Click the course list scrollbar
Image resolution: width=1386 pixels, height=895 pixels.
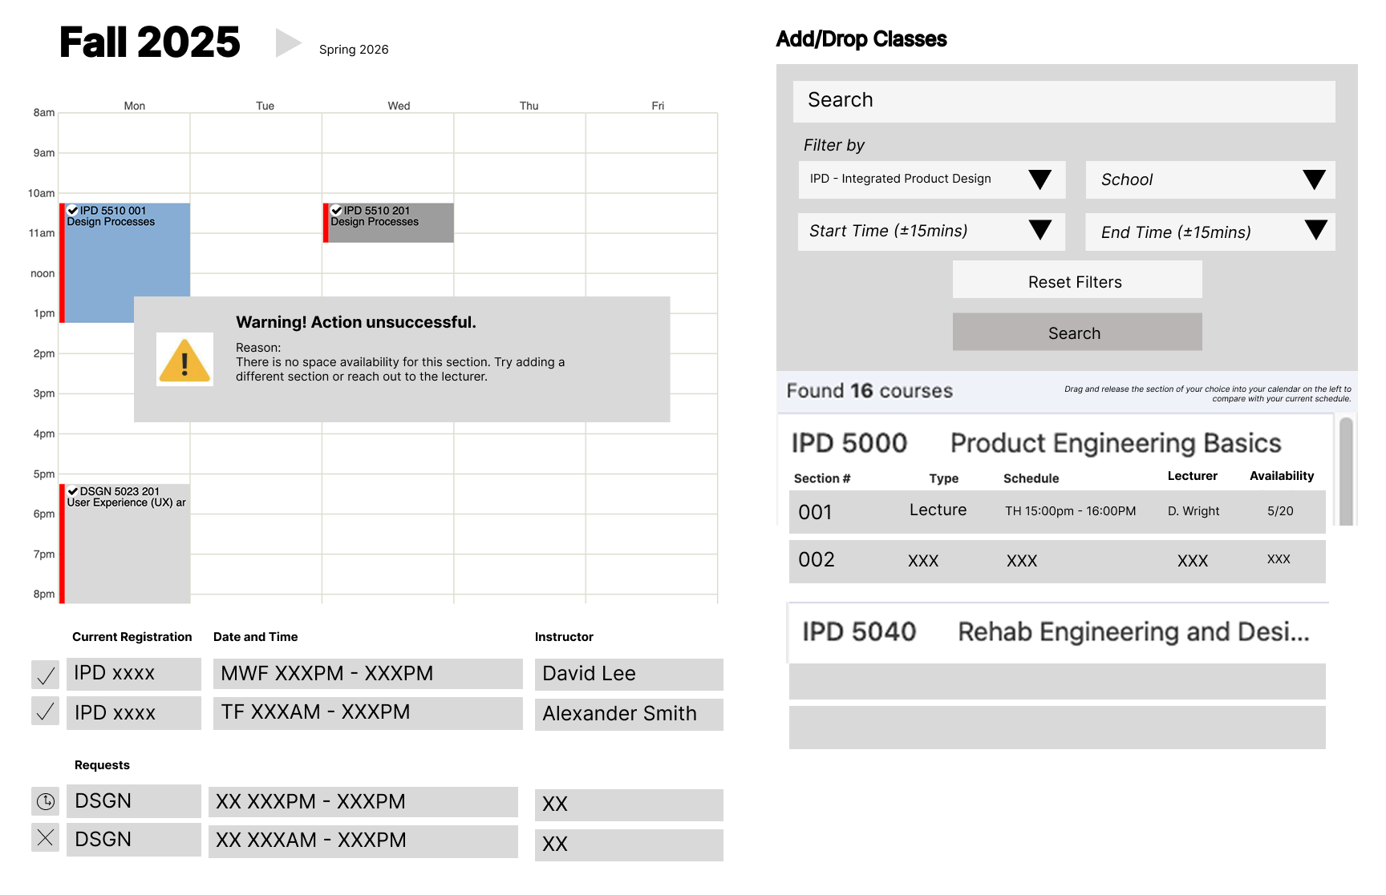pos(1347,471)
